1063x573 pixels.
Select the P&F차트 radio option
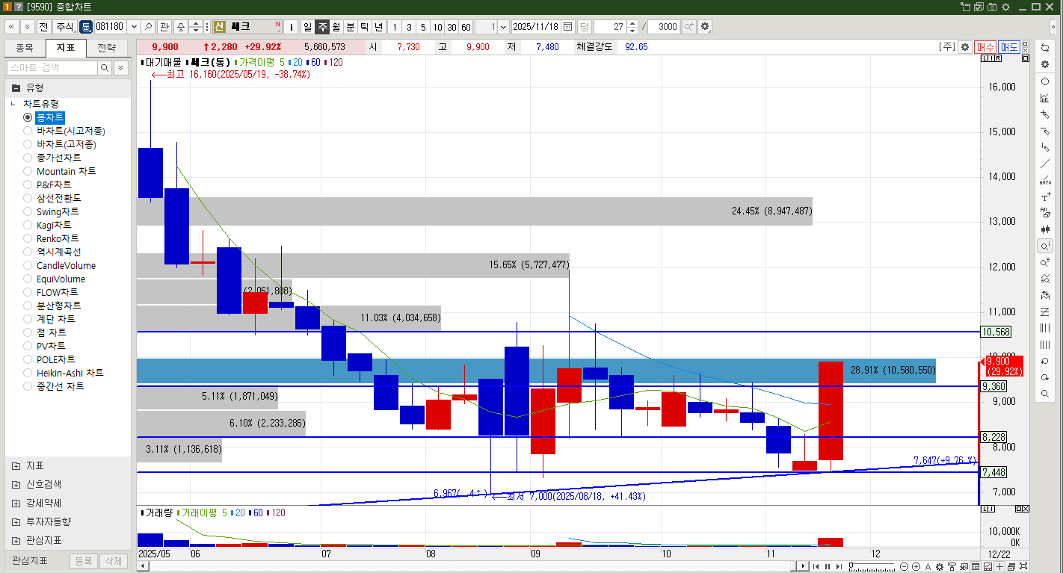(28, 185)
